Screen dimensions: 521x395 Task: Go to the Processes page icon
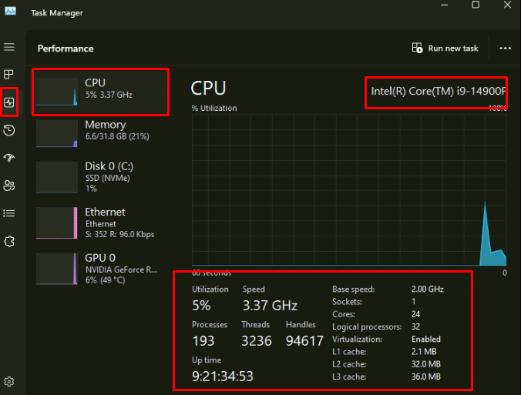(8, 74)
